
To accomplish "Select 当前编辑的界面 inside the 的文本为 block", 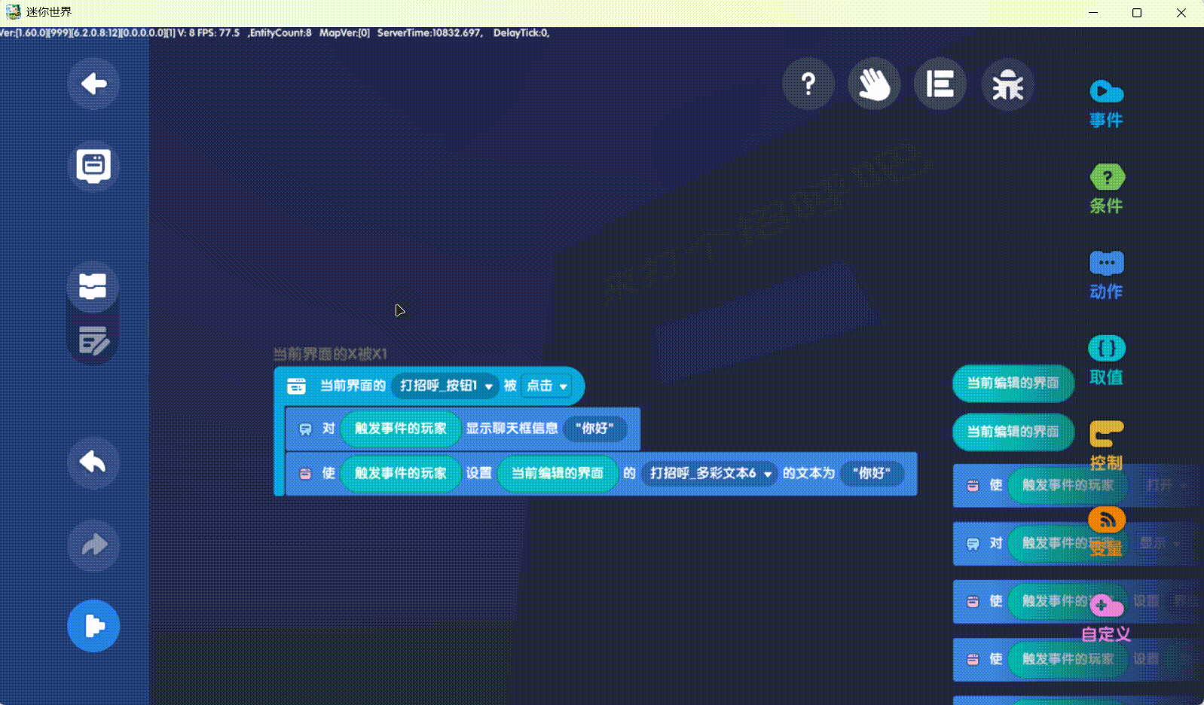I will click(x=558, y=473).
